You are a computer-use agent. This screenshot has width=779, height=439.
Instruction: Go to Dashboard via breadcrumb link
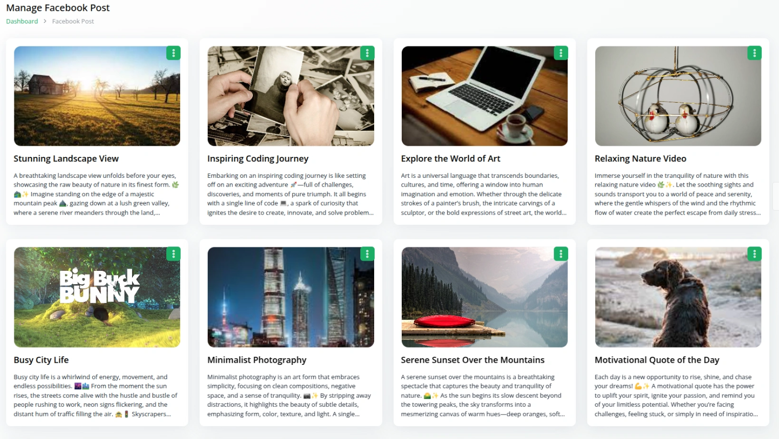coord(22,21)
